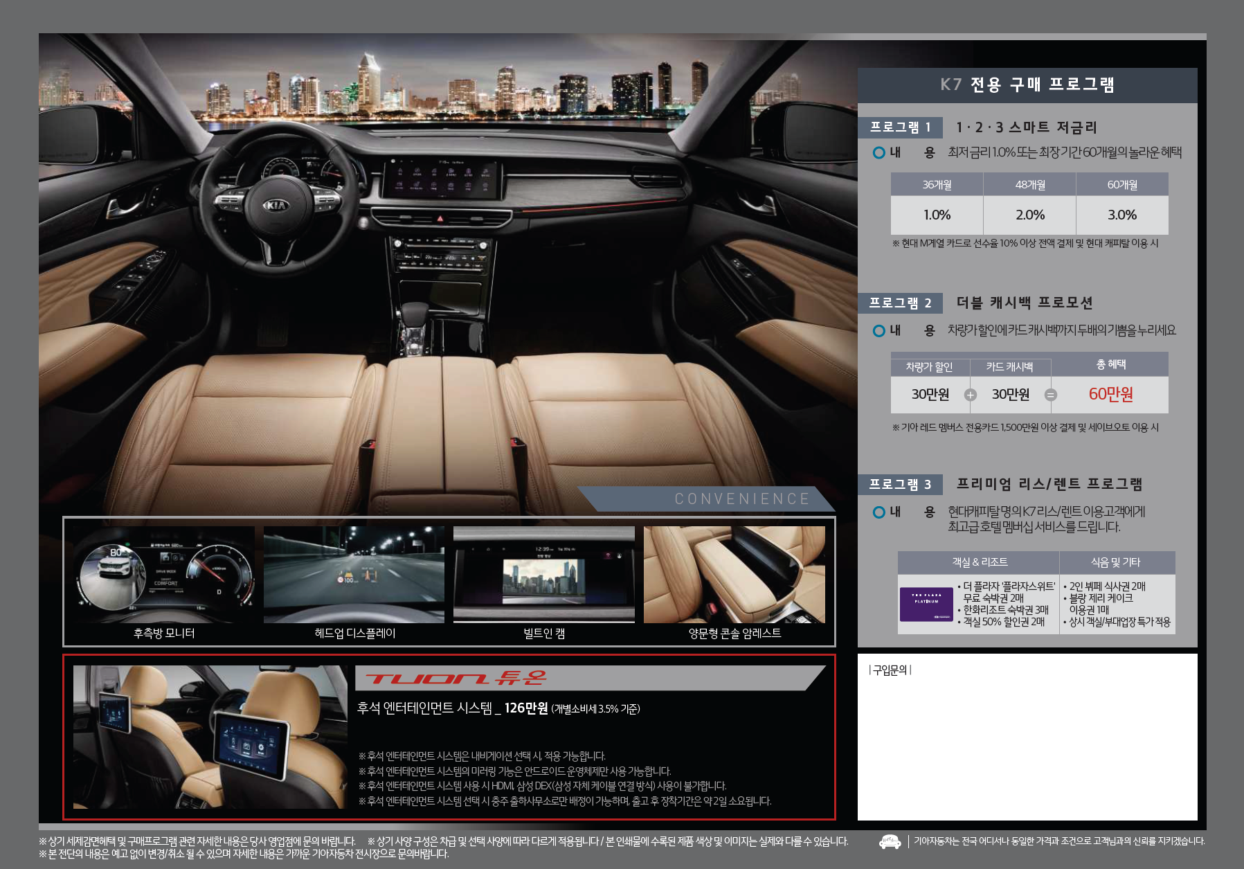Click the empty 구입문의 white box
Screen dimensions: 1244x869
coord(1027,737)
